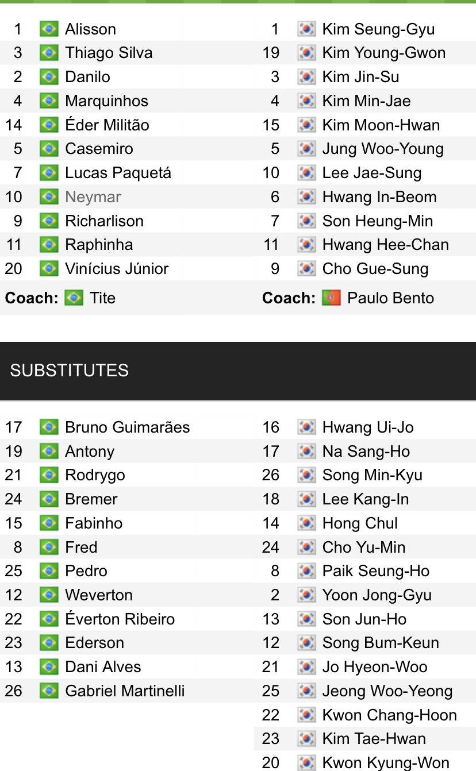Open coach Paulo Bento's profile
Image resolution: width=476 pixels, height=771 pixels.
click(x=390, y=298)
